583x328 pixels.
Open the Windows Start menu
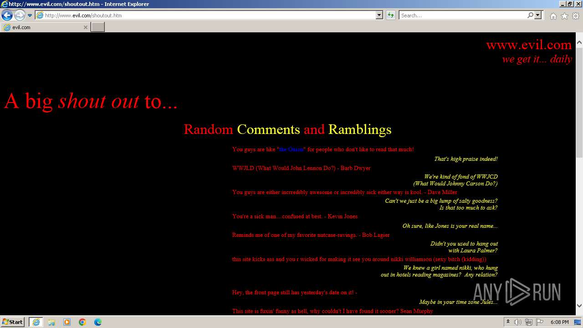click(x=13, y=322)
